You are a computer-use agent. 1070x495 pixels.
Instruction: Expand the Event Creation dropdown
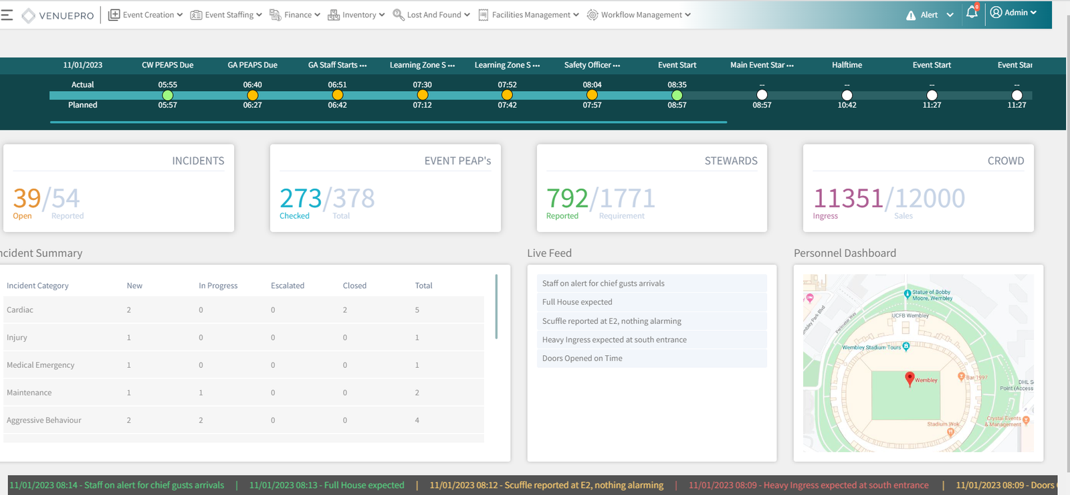point(179,15)
